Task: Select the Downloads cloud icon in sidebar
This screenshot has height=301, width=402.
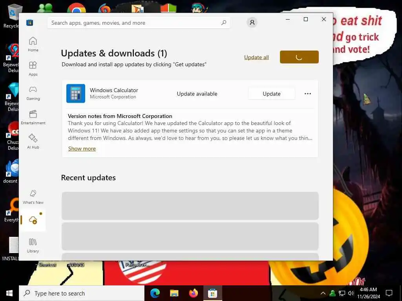Action: pyautogui.click(x=33, y=220)
